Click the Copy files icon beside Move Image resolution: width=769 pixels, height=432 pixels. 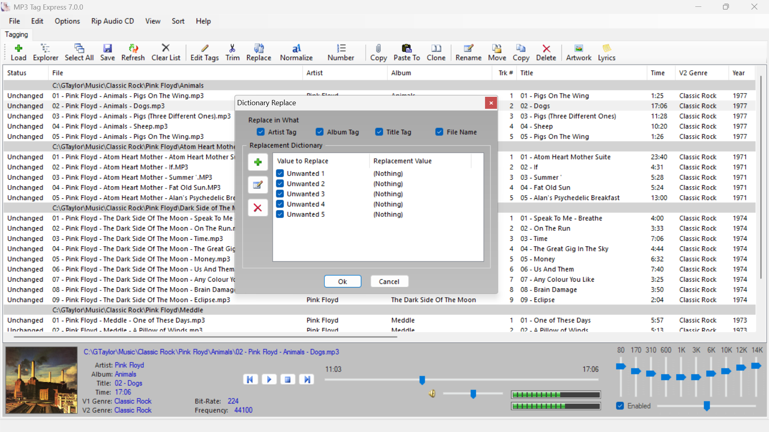click(521, 52)
